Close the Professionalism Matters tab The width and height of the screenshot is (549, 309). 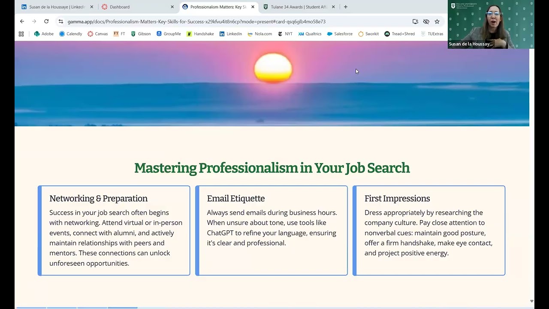pyautogui.click(x=253, y=7)
